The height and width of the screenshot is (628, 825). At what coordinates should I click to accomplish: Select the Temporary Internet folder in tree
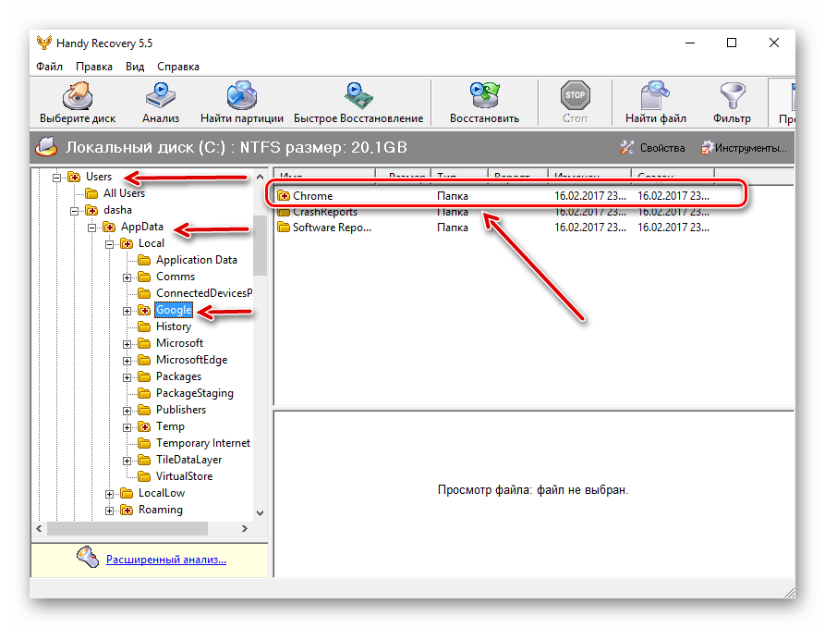pos(202,443)
